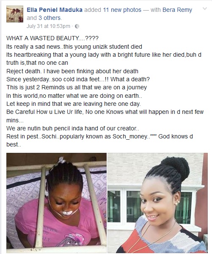
Task: Open the left photo with pink shirt
Action: [57, 203]
